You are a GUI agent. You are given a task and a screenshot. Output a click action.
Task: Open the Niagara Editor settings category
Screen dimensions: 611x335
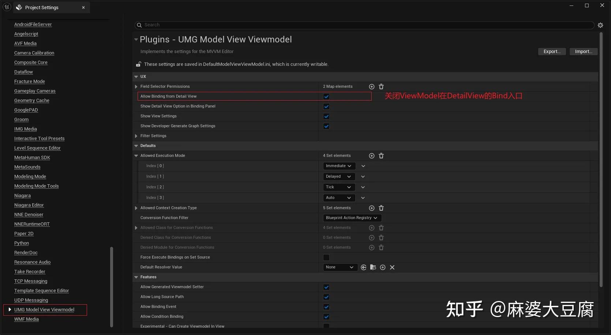[29, 205]
